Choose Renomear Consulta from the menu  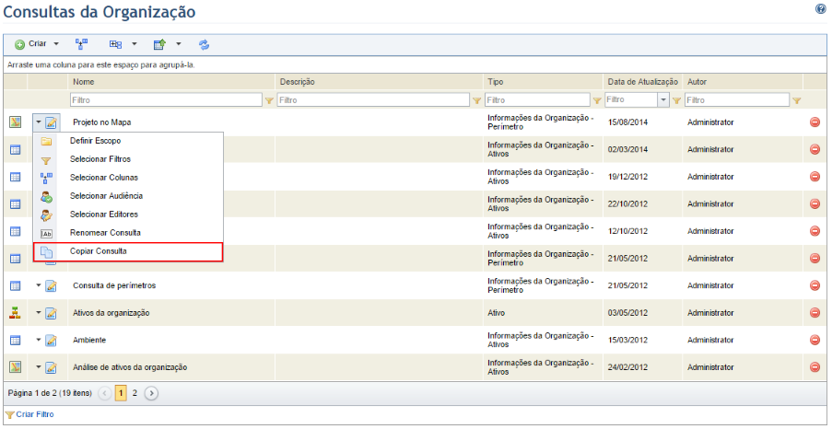click(128, 233)
